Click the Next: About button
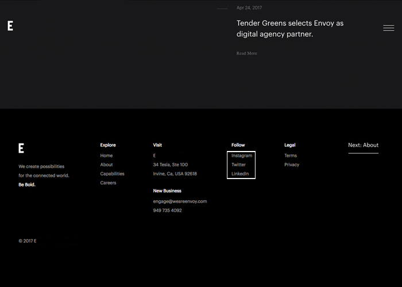 [x=364, y=145]
